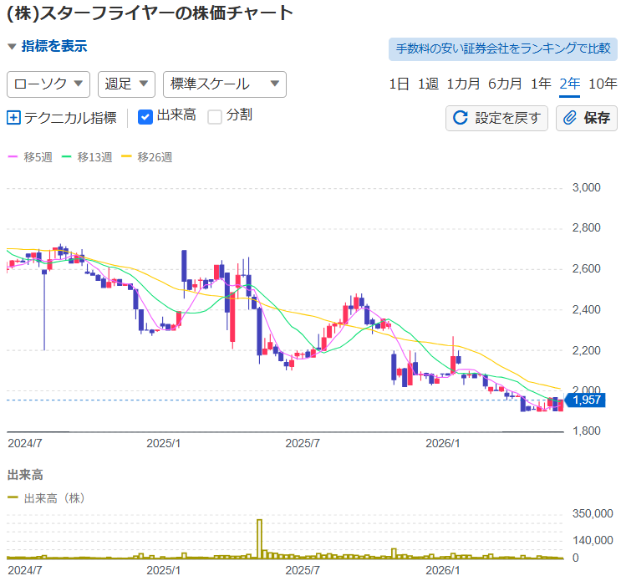The image size is (621, 581).
Task: Click the 3,000 price axis label
Action: pyautogui.click(x=586, y=188)
